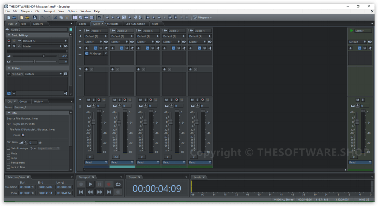Viewport: 379px width, 206px height.
Task: Click the Undo icon in toolbar
Action: click(x=43, y=17)
